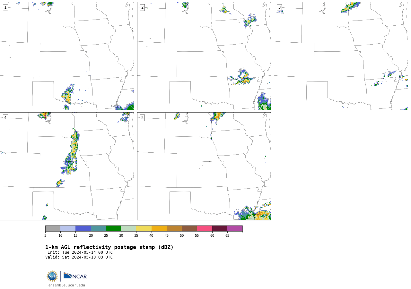Open ensemble member 4 reflectivity map

point(67,166)
